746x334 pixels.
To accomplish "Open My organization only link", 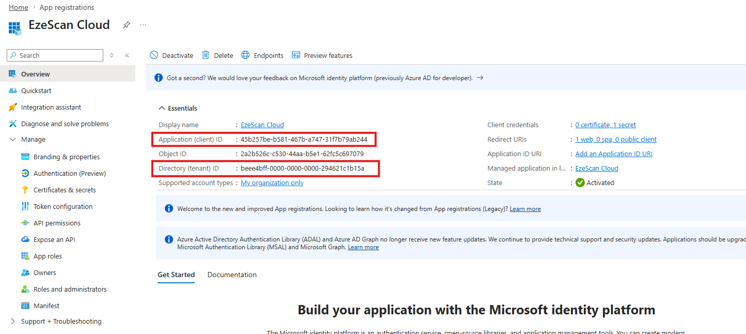I will pos(272,183).
